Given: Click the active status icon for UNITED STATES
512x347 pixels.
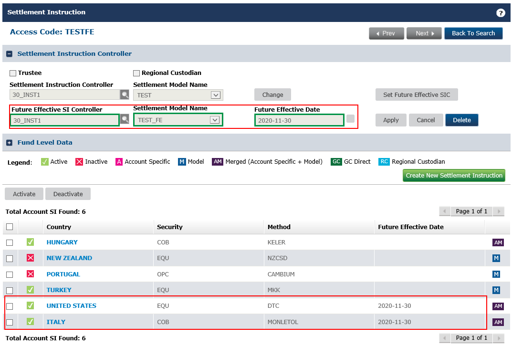Looking at the screenshot, I should point(31,305).
